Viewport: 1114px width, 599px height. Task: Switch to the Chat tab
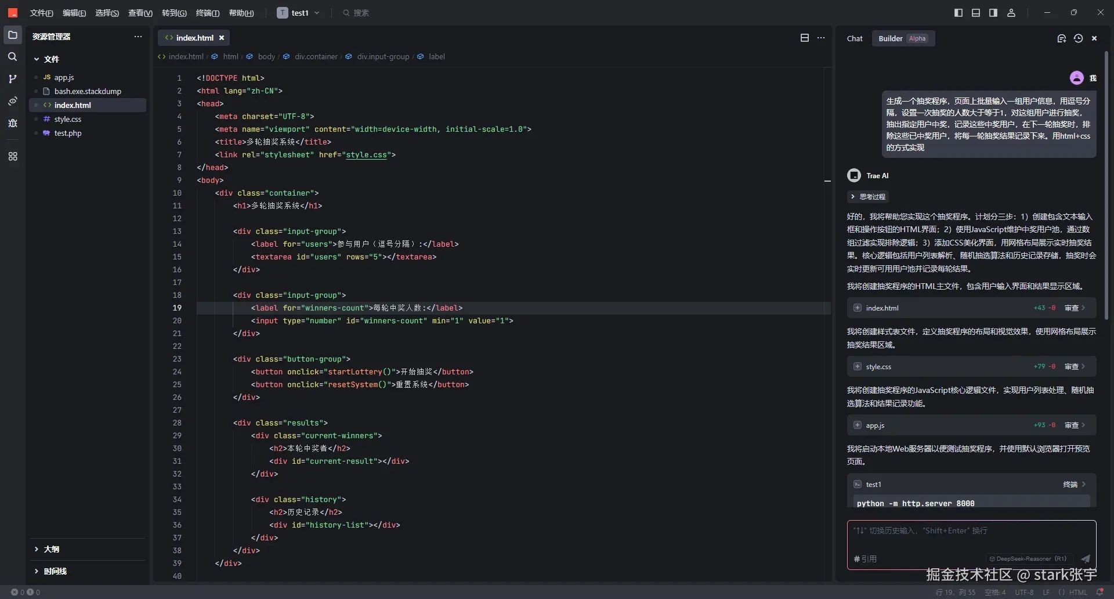855,38
